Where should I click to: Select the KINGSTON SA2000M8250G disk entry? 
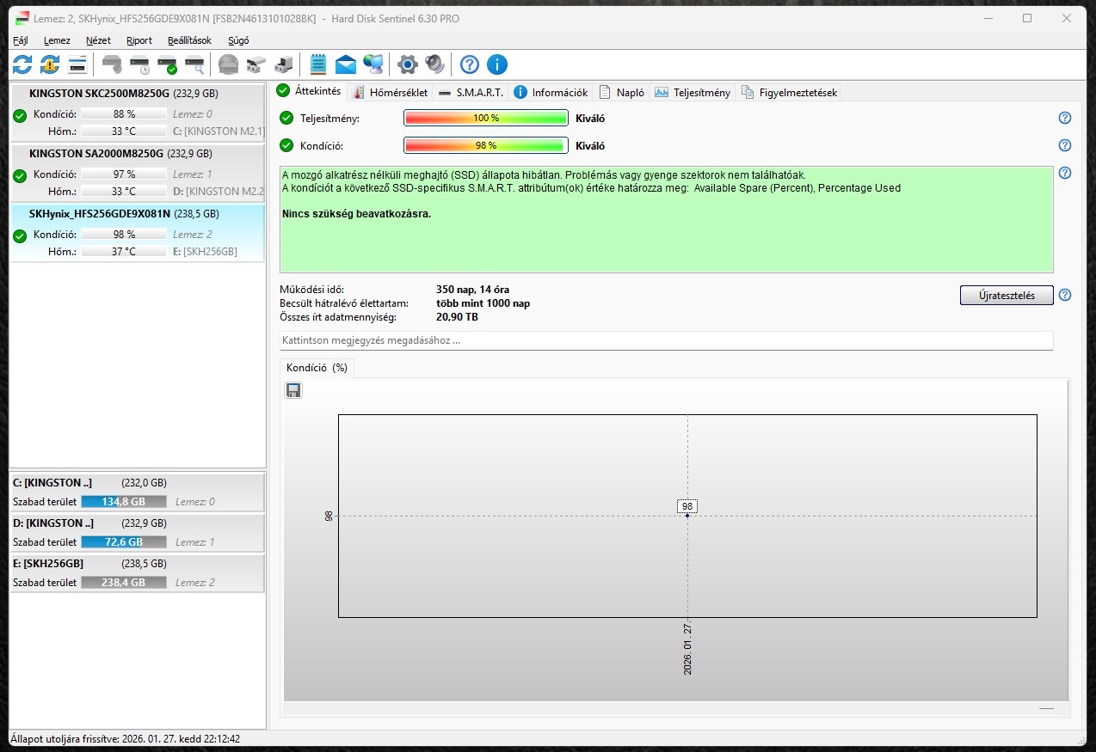point(137,173)
